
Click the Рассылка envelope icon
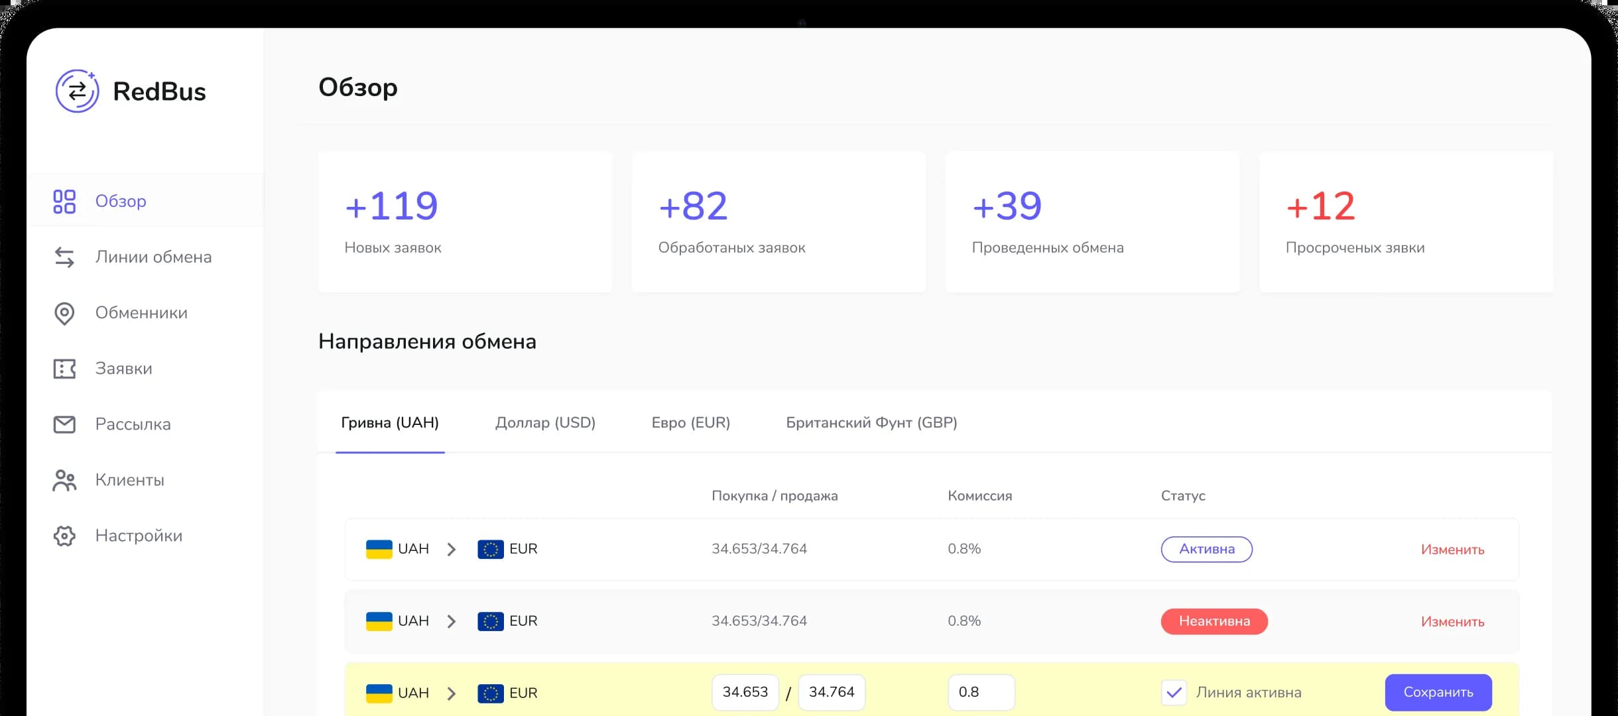coord(64,424)
